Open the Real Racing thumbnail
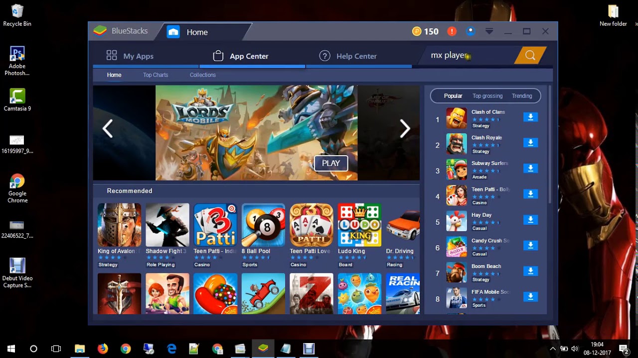Image resolution: width=638 pixels, height=358 pixels. [x=403, y=293]
